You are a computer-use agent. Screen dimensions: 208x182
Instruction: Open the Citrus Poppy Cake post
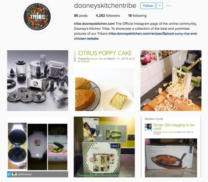[x=104, y=80]
